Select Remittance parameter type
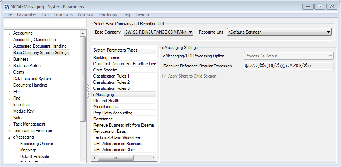The image size is (341, 167). click(123, 119)
